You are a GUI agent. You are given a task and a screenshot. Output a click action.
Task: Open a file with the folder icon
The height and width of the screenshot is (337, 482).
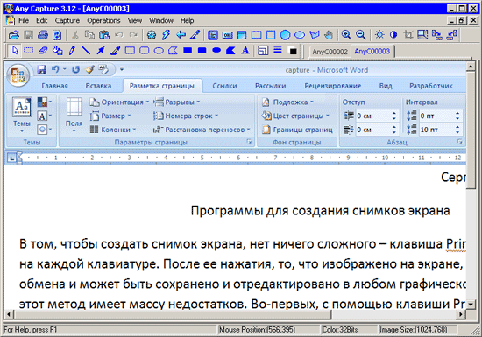(14, 35)
